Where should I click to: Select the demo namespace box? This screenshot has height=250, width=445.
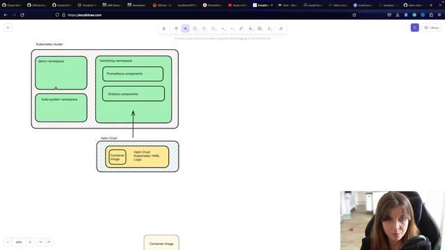[61, 73]
